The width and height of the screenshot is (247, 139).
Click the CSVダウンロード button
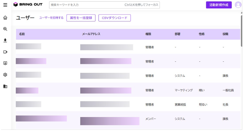click(x=114, y=18)
